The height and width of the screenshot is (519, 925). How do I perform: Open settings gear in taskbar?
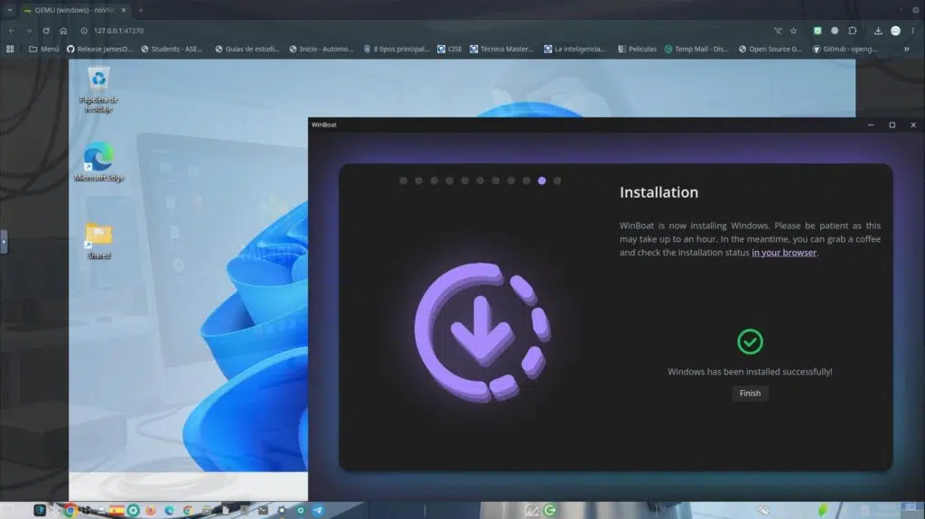(282, 510)
